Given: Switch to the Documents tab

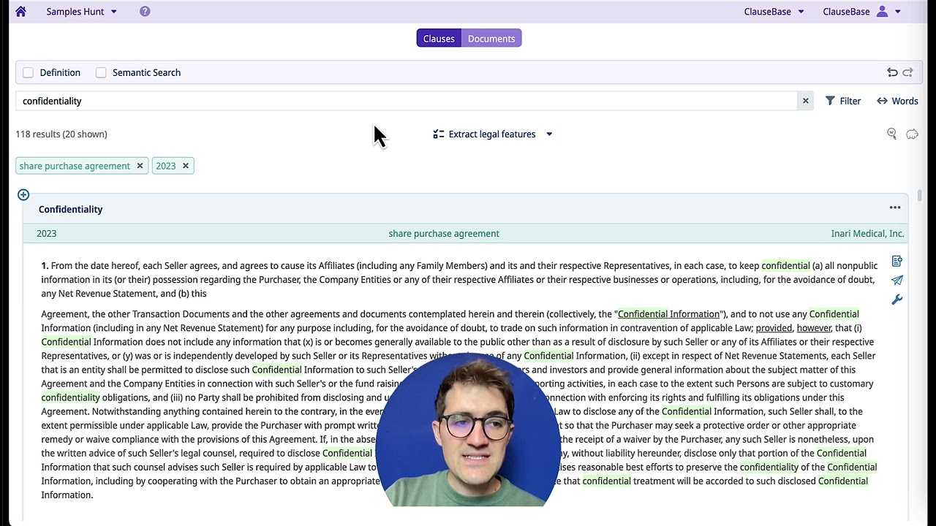Looking at the screenshot, I should point(491,39).
